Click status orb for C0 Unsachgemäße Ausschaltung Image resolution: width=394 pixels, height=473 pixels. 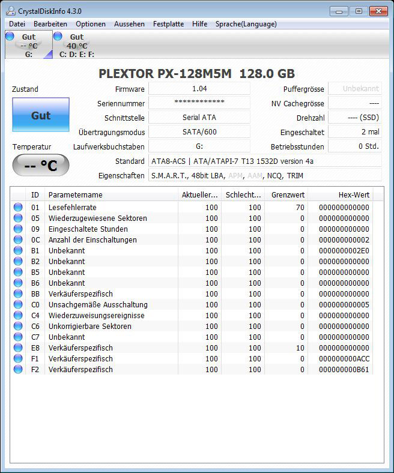18,304
